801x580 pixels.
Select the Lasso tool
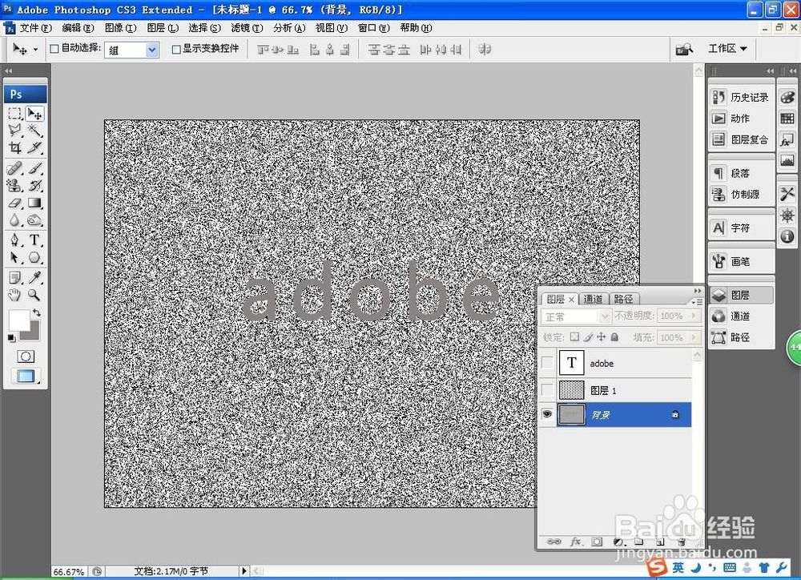(x=14, y=131)
